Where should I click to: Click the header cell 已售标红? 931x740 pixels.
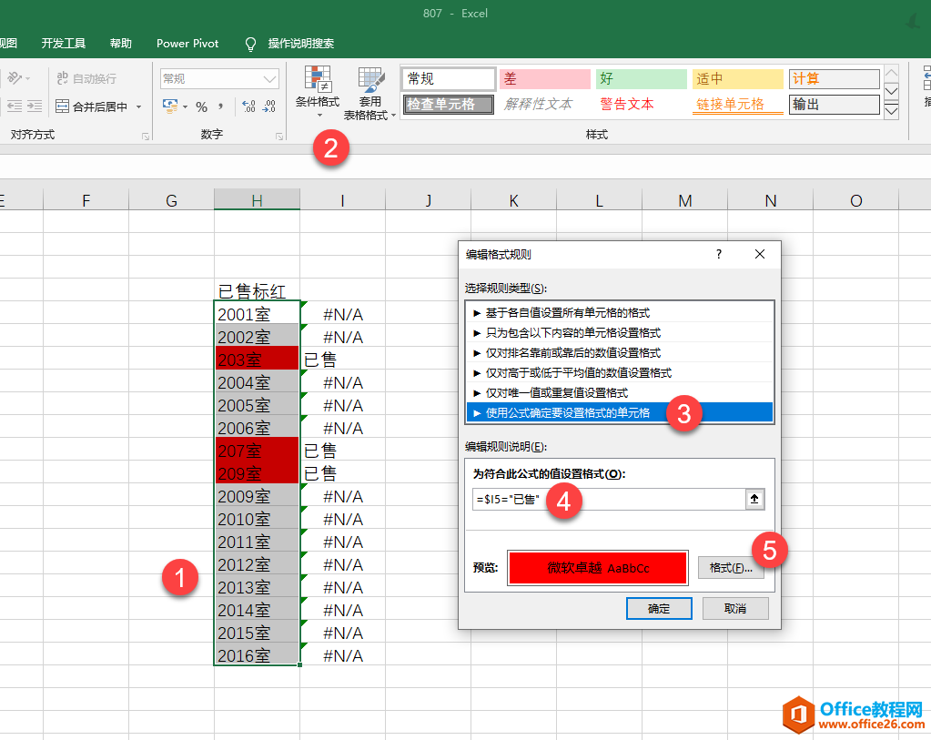click(257, 291)
